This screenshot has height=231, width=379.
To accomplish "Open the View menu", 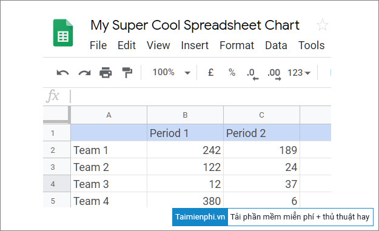I will click(x=158, y=45).
